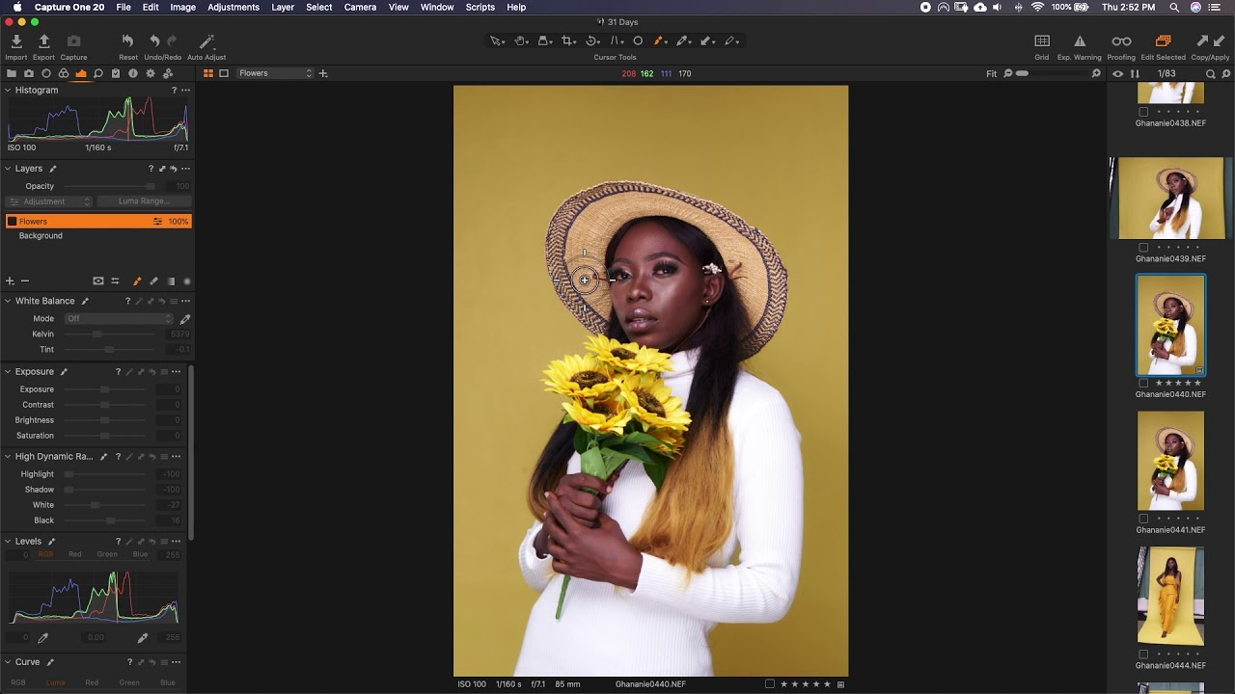This screenshot has height=694, width=1235.
Task: Click the Import toolbar icon
Action: (x=16, y=40)
